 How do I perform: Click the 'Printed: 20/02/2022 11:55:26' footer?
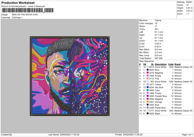[129, 134]
